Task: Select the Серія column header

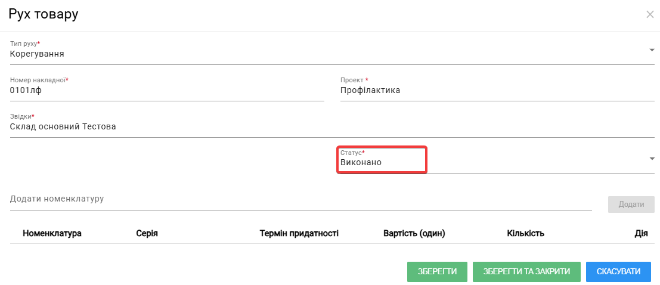Action: [147, 233]
